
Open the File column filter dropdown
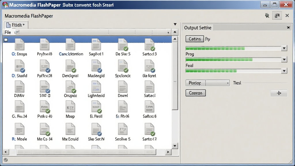17,32
